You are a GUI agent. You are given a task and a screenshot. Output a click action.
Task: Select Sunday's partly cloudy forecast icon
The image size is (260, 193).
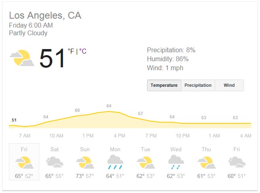(x=85, y=163)
